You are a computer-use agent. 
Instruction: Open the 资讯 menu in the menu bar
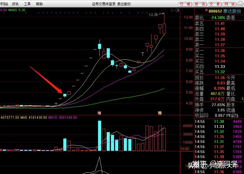pos(15,4)
